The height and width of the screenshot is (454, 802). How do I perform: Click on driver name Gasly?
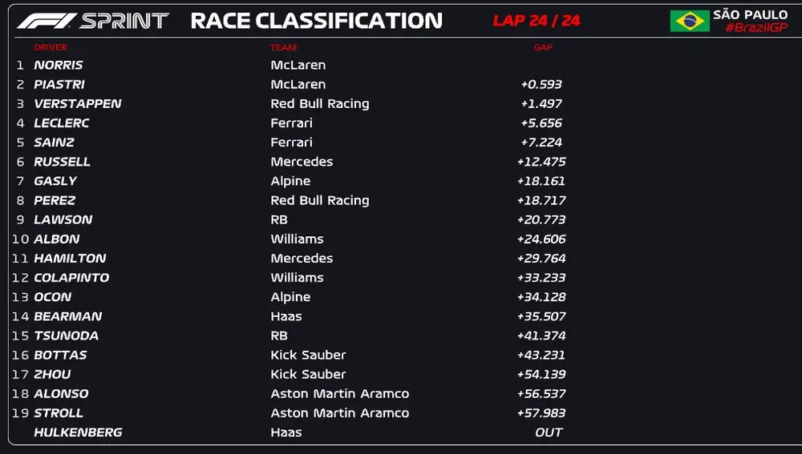(x=55, y=181)
